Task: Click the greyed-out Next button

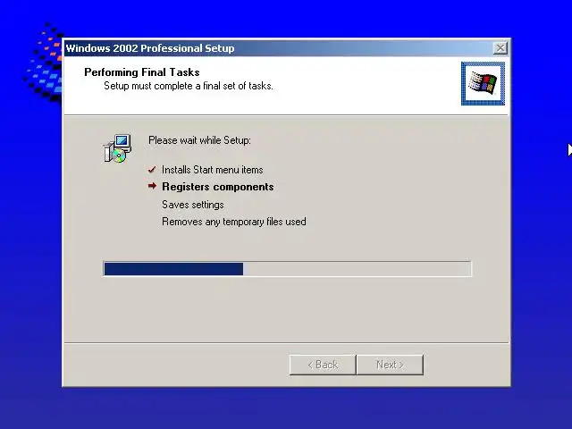Action: (390, 365)
